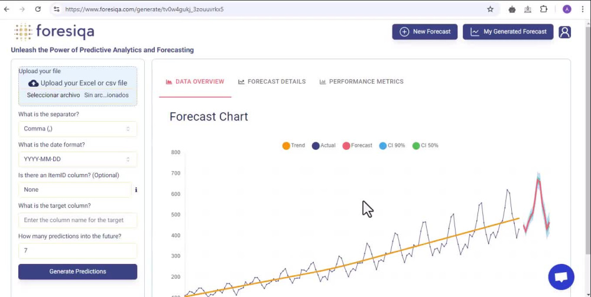Click the download-box extension icon in toolbar

tap(528, 9)
